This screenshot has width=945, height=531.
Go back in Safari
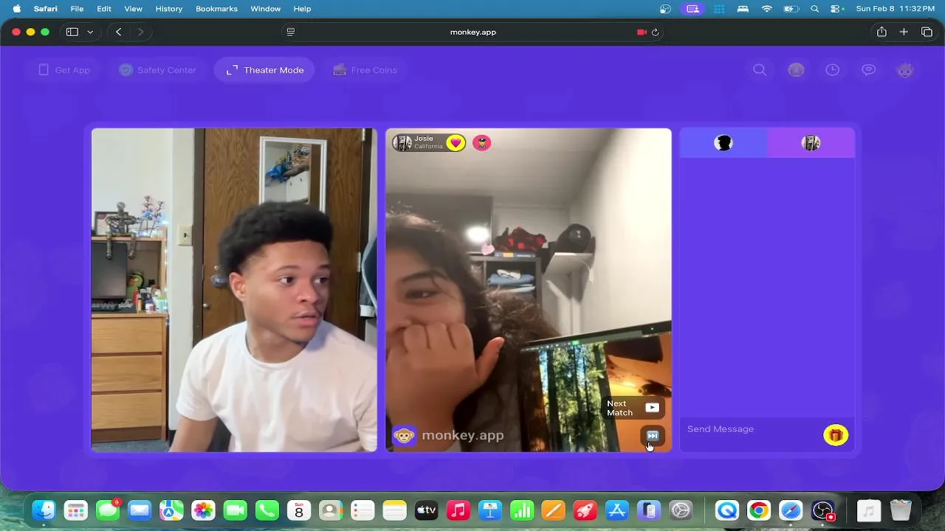click(x=119, y=32)
